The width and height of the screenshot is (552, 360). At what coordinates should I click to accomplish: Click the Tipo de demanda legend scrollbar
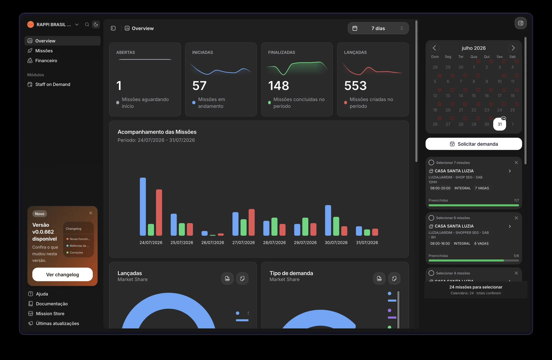[398, 310]
